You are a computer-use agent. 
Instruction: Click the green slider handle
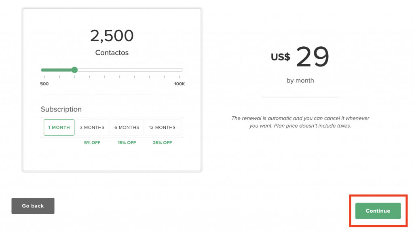[x=74, y=70]
